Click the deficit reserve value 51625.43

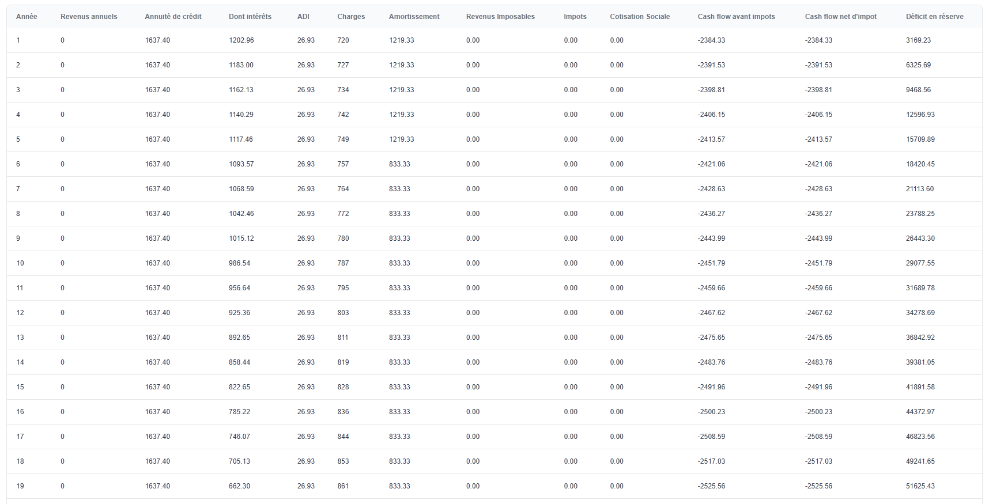(920, 486)
